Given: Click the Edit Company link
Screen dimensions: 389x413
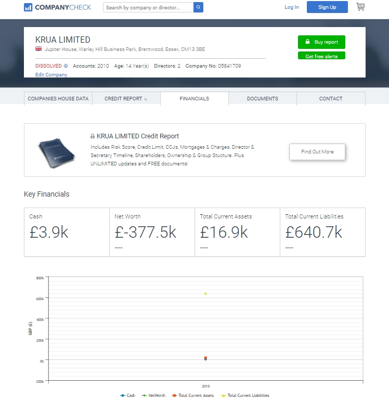Looking at the screenshot, I should (51, 75).
